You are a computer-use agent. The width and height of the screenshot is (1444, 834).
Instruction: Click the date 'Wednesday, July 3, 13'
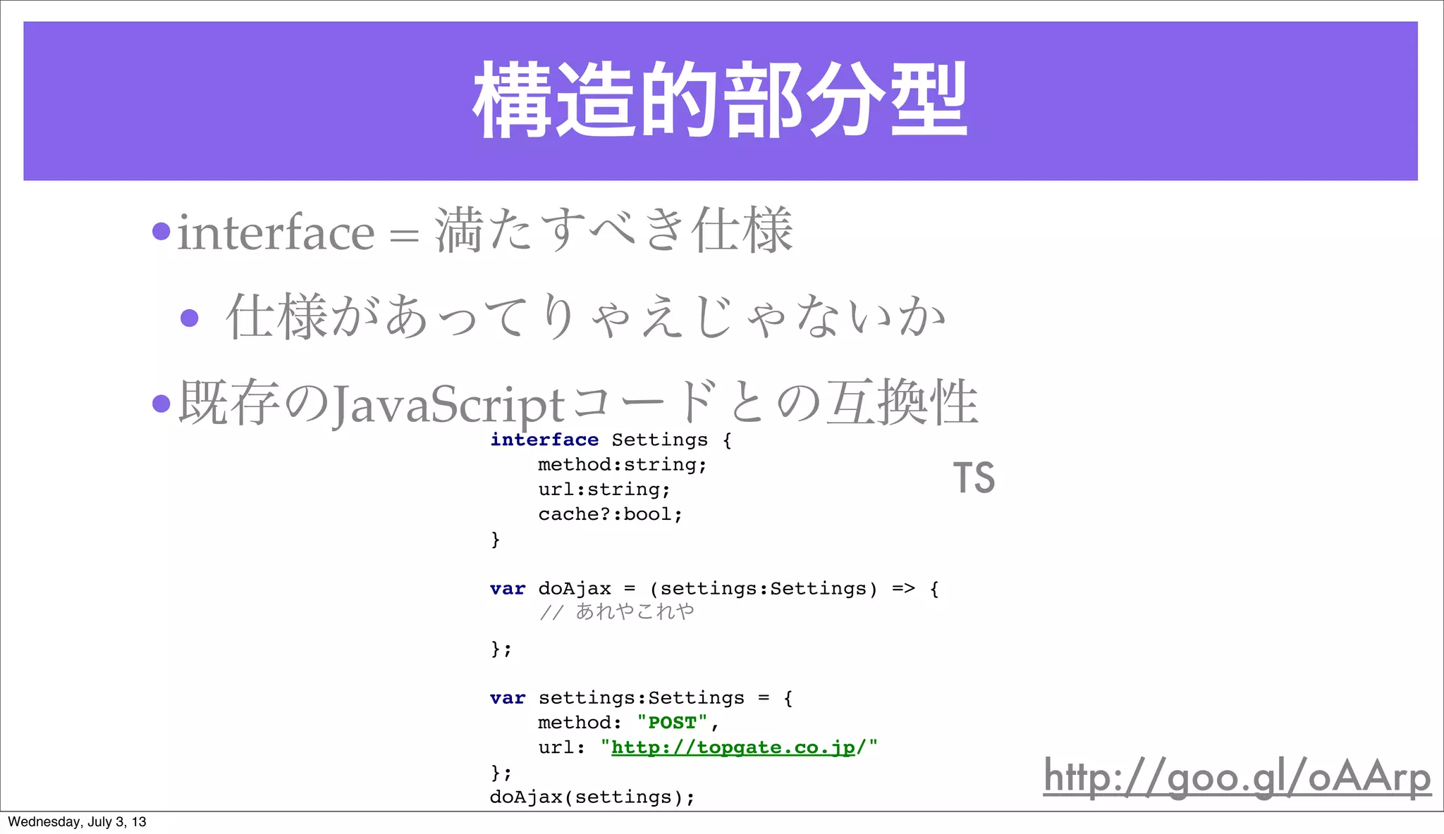[x=77, y=822]
